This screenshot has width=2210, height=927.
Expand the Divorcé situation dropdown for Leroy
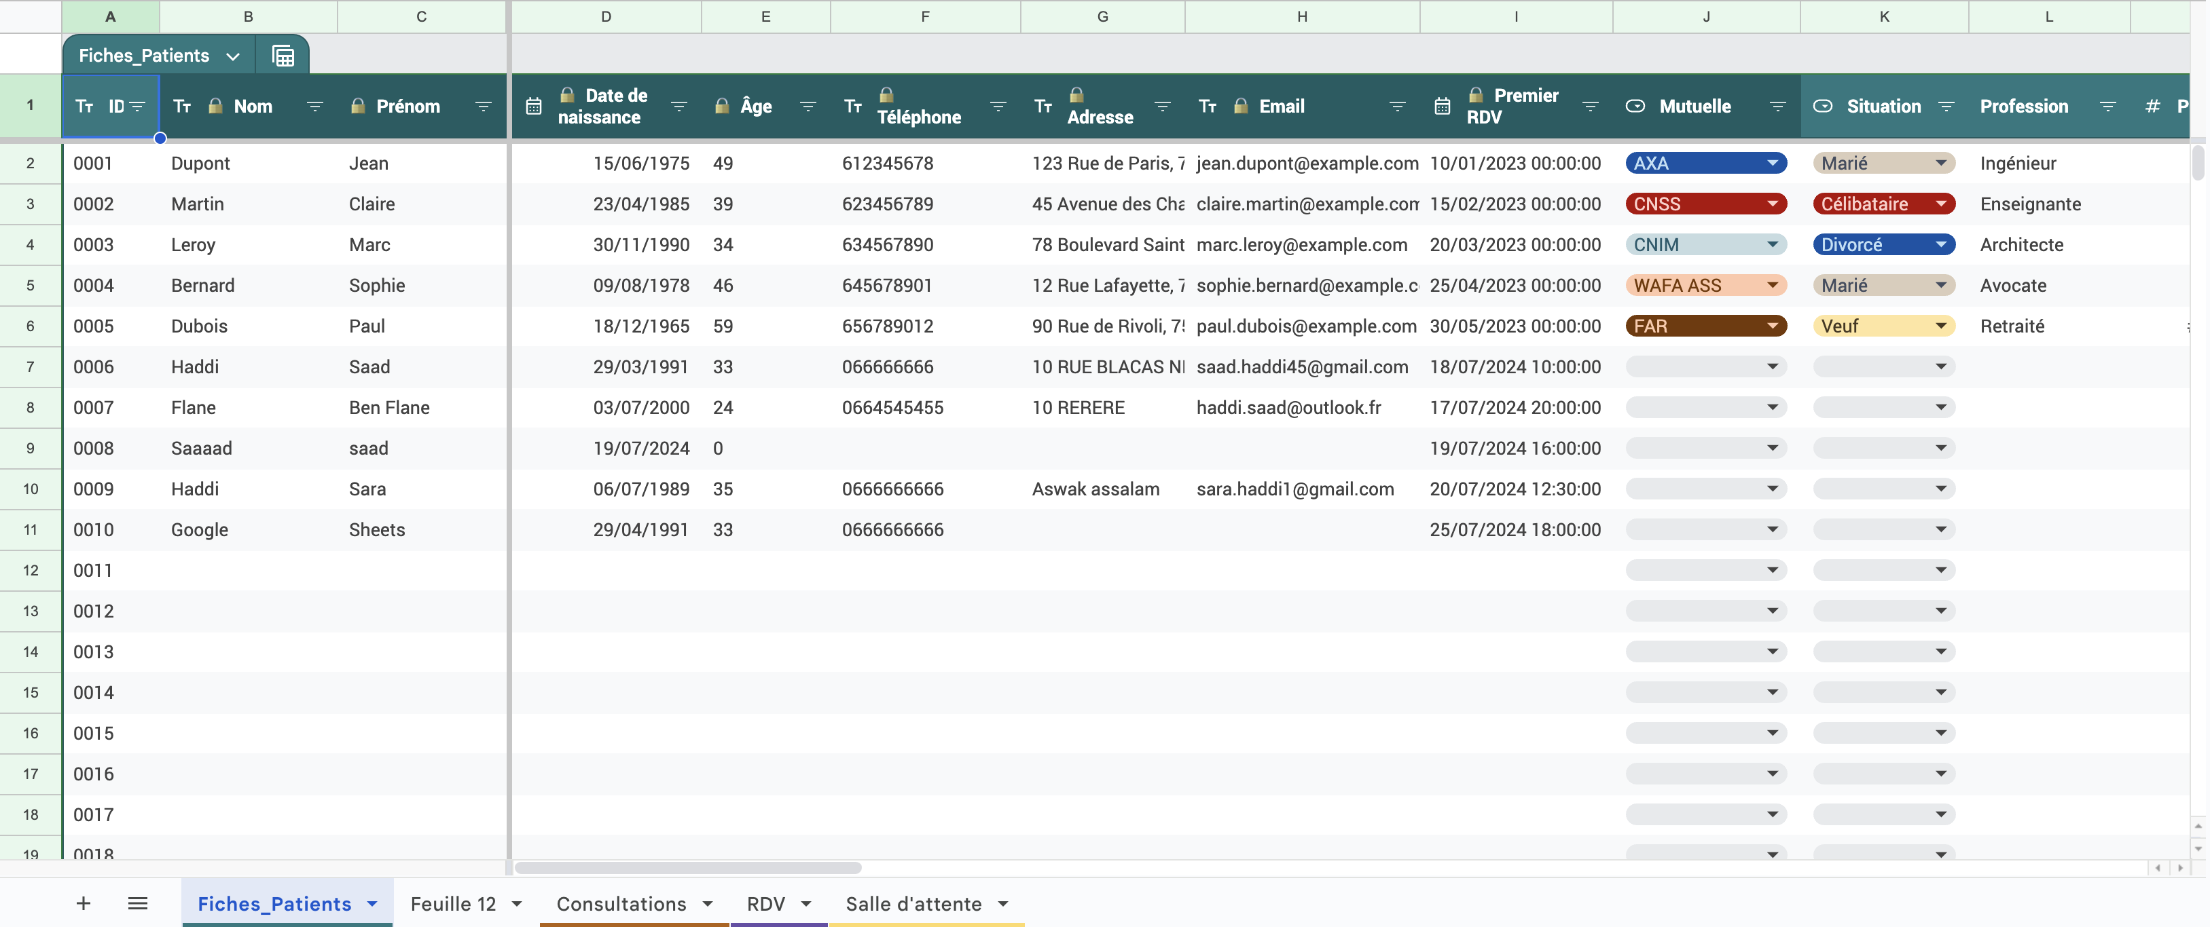tap(1940, 244)
